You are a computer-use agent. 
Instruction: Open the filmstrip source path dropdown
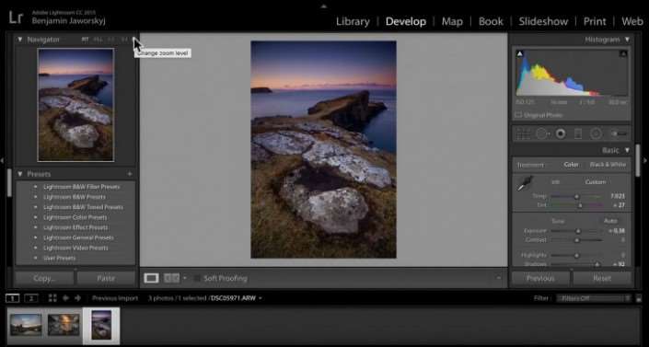(x=261, y=298)
